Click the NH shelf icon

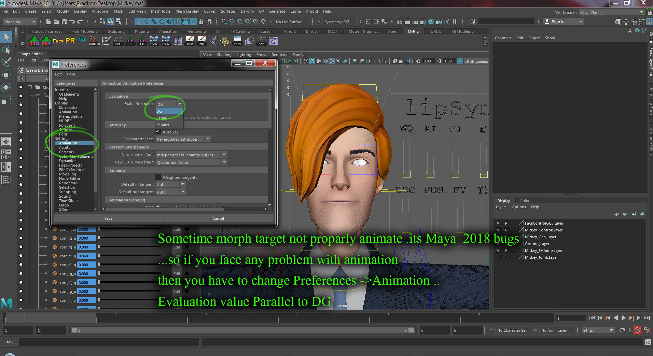(202, 41)
